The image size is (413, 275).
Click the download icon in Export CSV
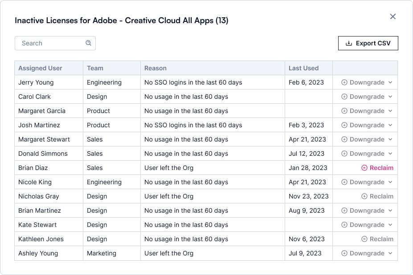(x=349, y=43)
